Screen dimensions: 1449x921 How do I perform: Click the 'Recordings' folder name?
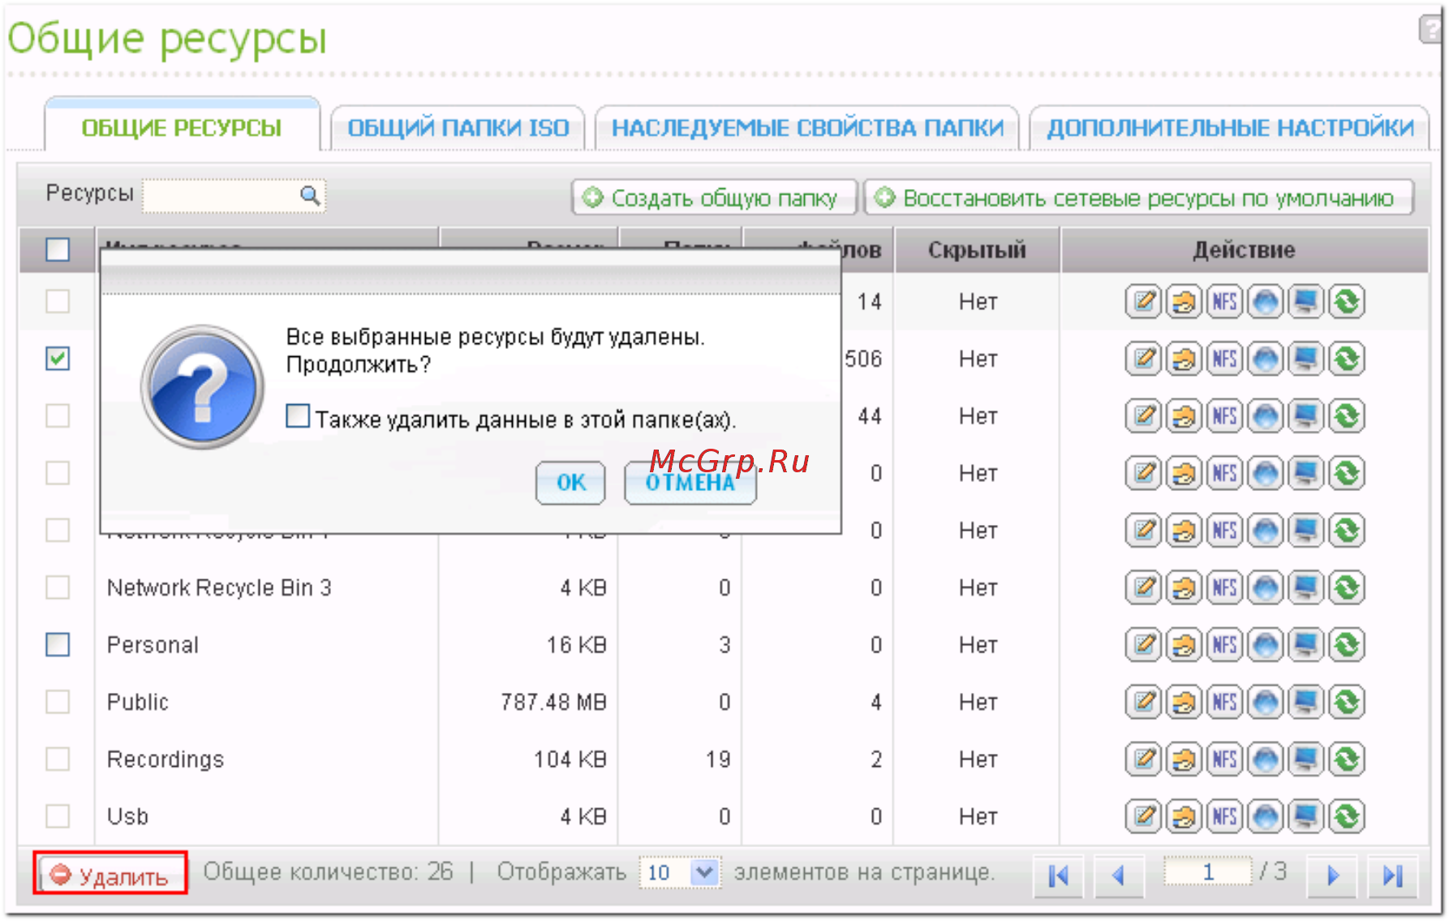[166, 760]
